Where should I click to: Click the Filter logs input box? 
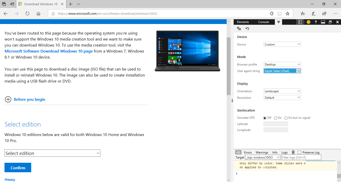point(301,157)
